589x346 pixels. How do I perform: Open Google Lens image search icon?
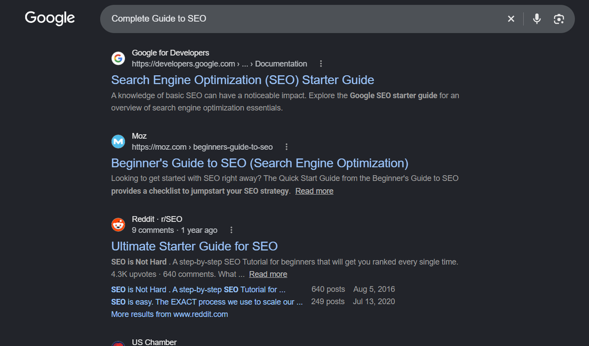[559, 19]
